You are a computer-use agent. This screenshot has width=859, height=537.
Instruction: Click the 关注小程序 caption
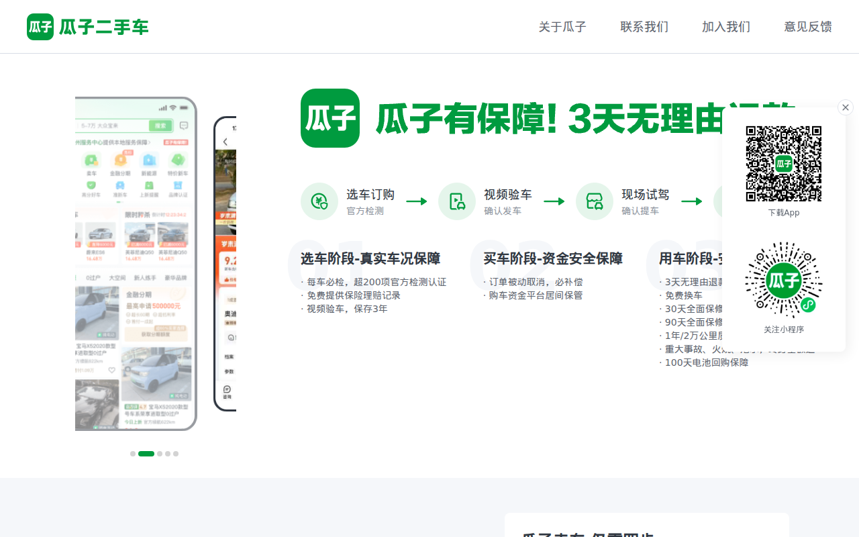784,330
